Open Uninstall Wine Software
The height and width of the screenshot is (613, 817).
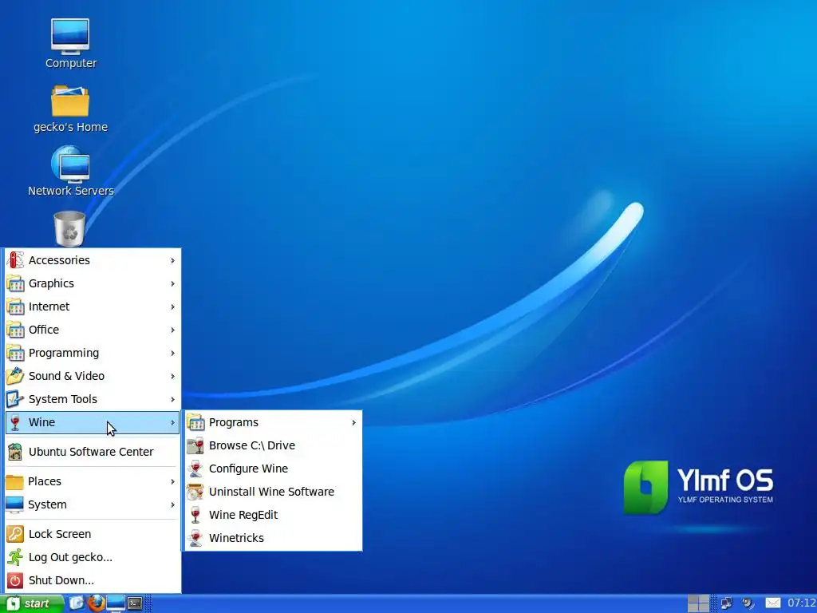273,492
